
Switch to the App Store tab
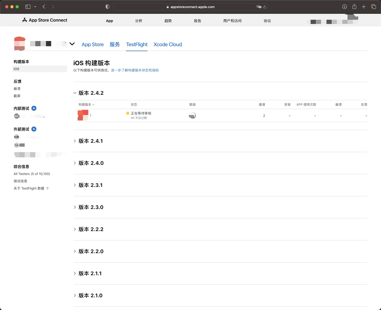click(x=93, y=44)
